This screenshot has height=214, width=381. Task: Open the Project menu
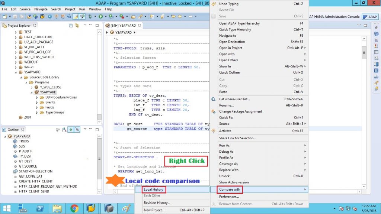pos(70,9)
